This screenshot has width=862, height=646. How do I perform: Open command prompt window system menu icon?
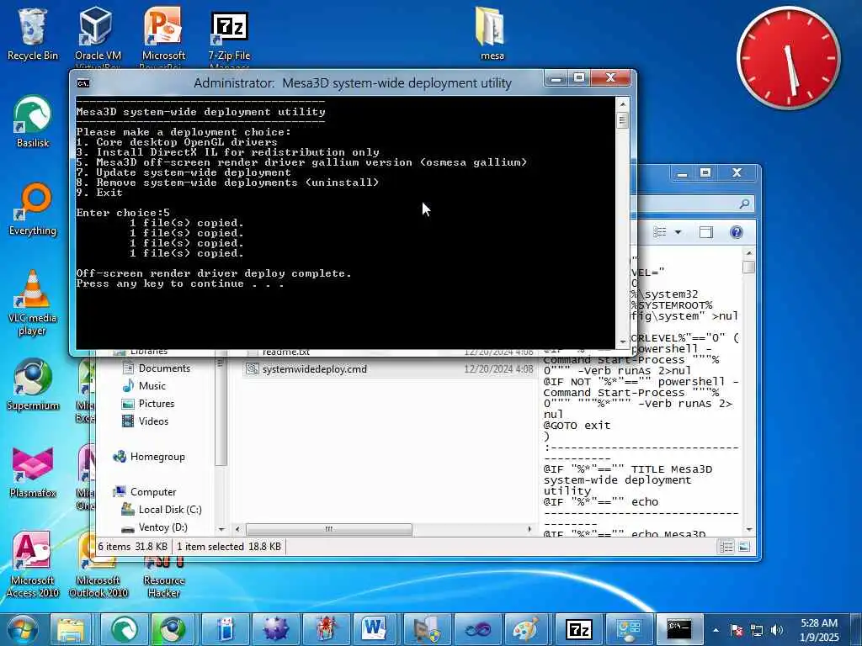click(83, 83)
